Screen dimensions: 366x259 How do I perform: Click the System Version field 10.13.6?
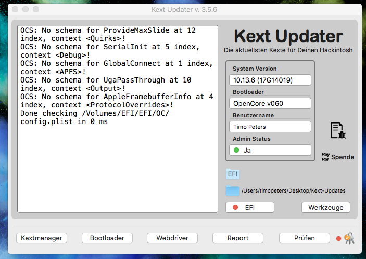tap(270, 80)
